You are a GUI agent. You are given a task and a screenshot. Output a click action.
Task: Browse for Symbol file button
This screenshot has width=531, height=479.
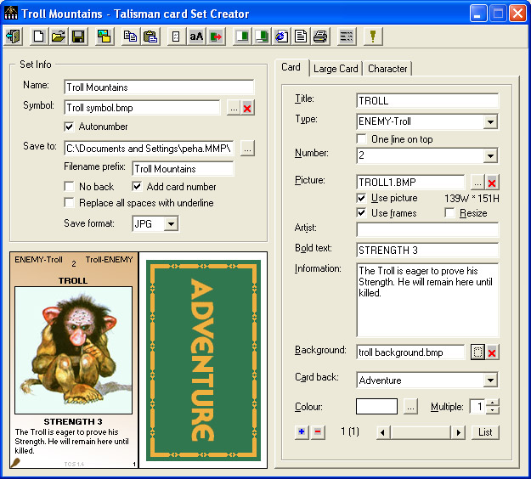coord(234,108)
